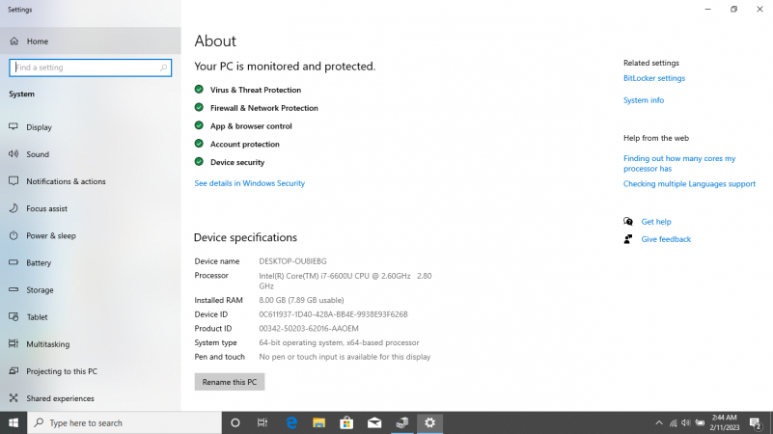
Task: Select Storage menu item
Action: [90, 289]
